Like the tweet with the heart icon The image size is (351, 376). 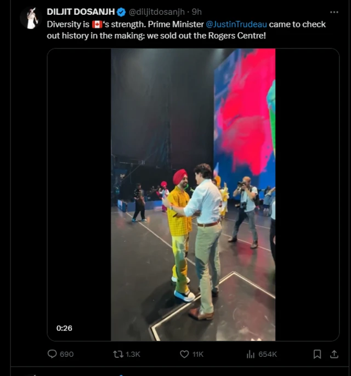click(x=184, y=355)
